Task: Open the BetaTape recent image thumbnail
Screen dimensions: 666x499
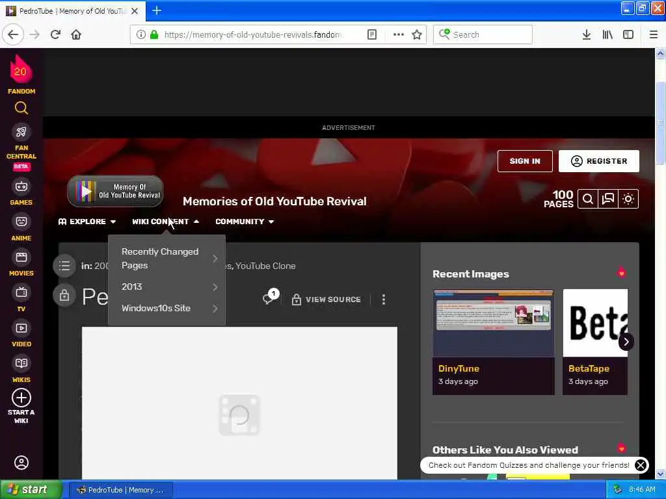Action: 595,323
